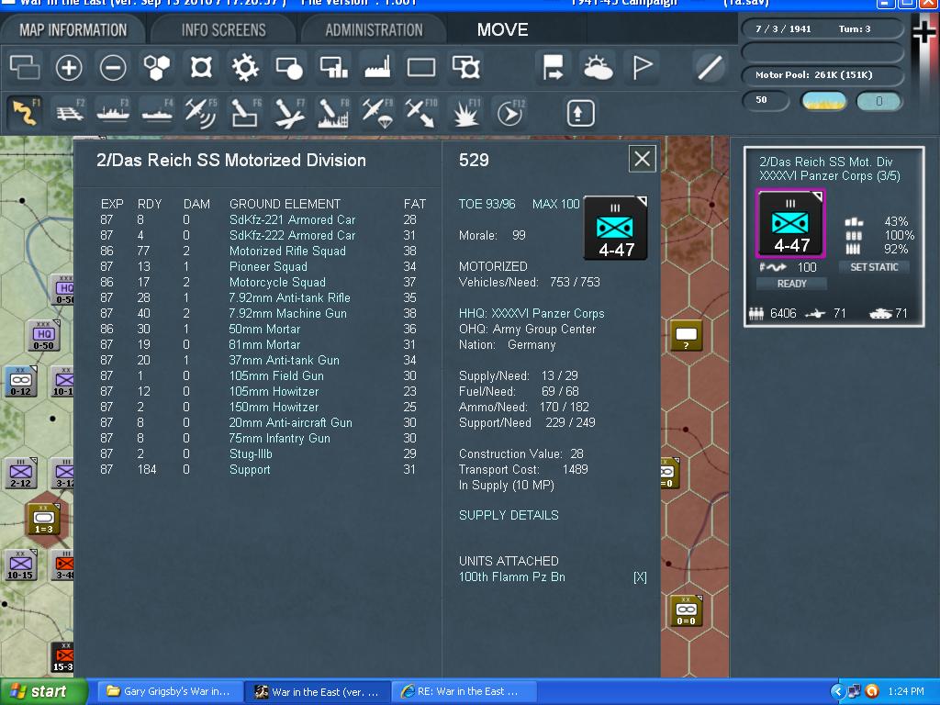Select F3 naval transport ship icon
Image resolution: width=940 pixels, height=705 pixels.
[x=113, y=113]
